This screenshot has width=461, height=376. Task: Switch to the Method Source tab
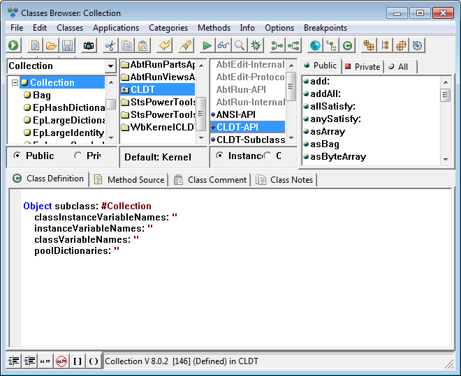pos(129,179)
